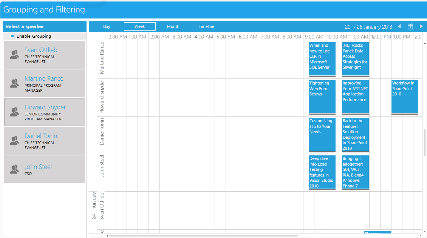Click Daniel Tonini's avatar icon
The image size is (427, 238).
pos(15,141)
